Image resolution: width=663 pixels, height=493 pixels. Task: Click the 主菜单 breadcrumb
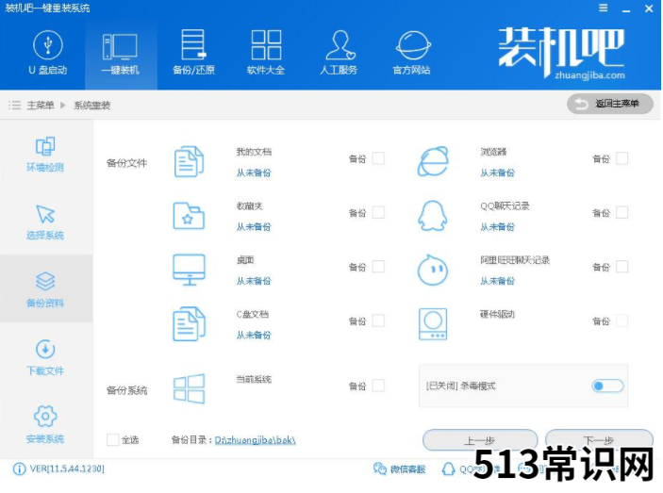[41, 106]
